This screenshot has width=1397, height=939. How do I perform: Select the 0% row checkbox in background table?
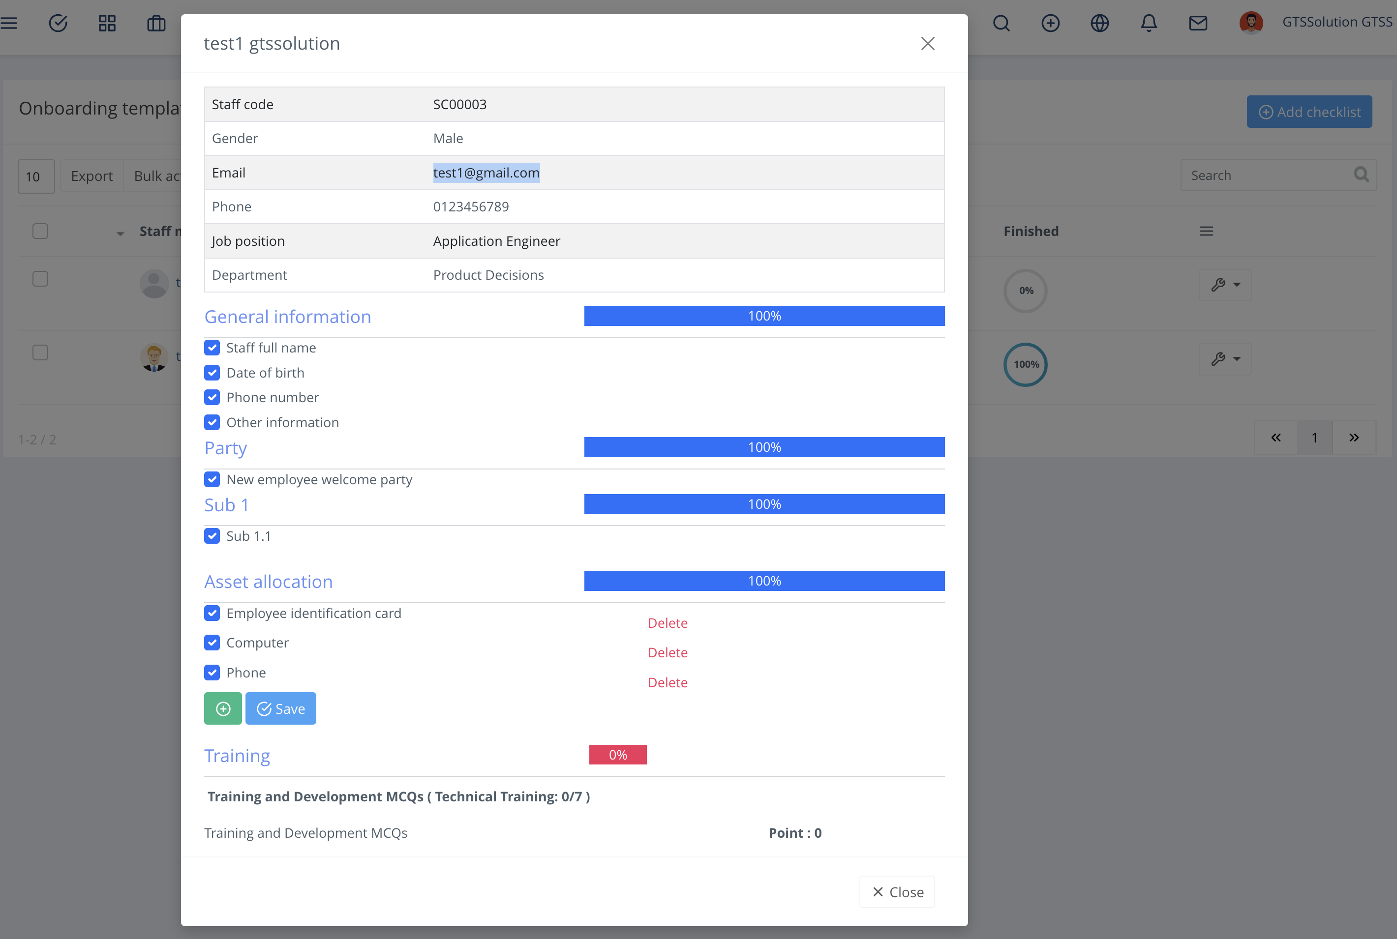[x=40, y=279]
